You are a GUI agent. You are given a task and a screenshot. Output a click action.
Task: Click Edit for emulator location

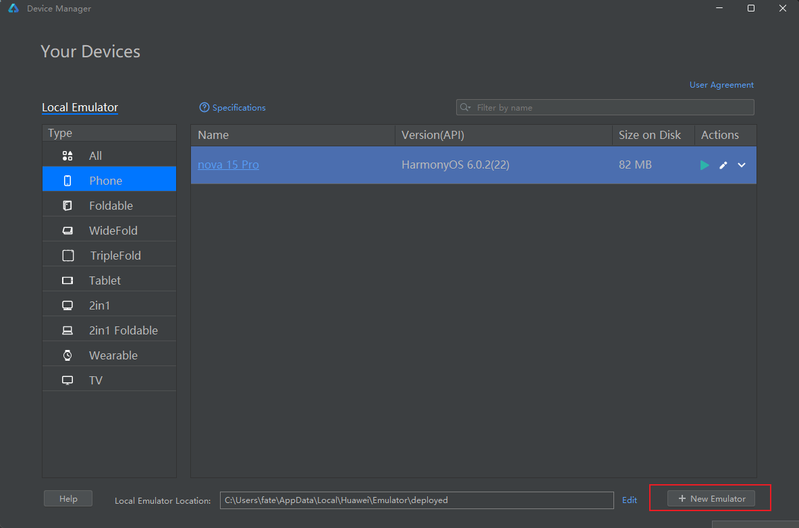pos(630,500)
